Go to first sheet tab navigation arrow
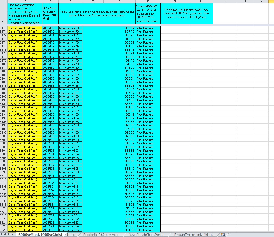The height and width of the screenshot is (237, 274). click(x=1, y=235)
